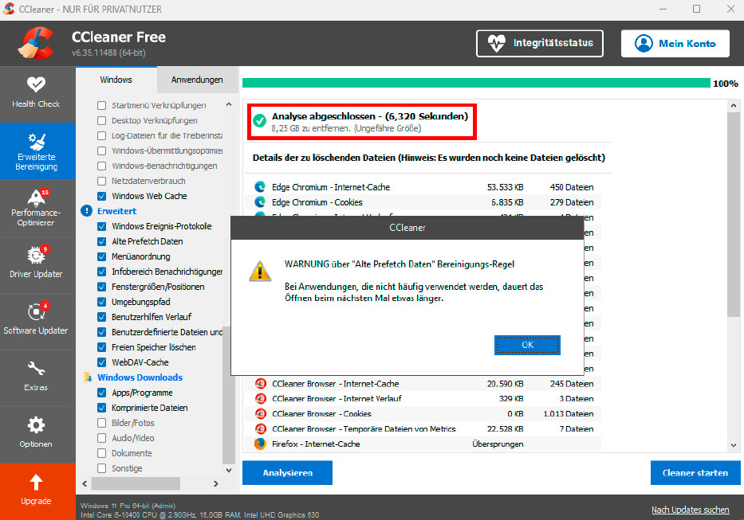744x520 pixels.
Task: Click the results pane down arrow
Action: tap(734, 445)
